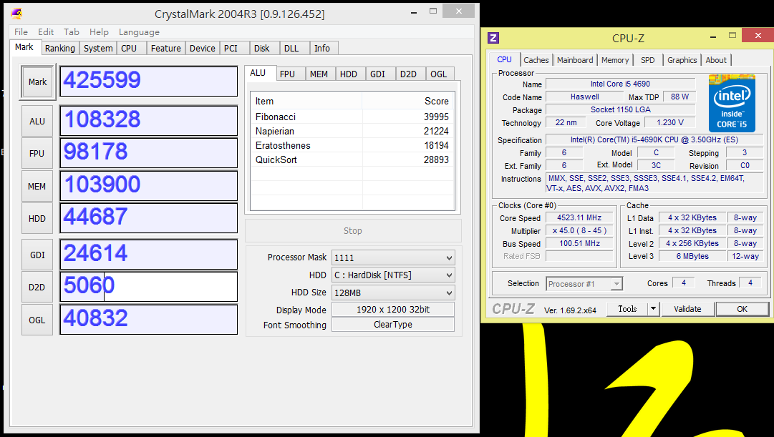Click the Eratosthenes score row
The image size is (774, 437).
[352, 145]
